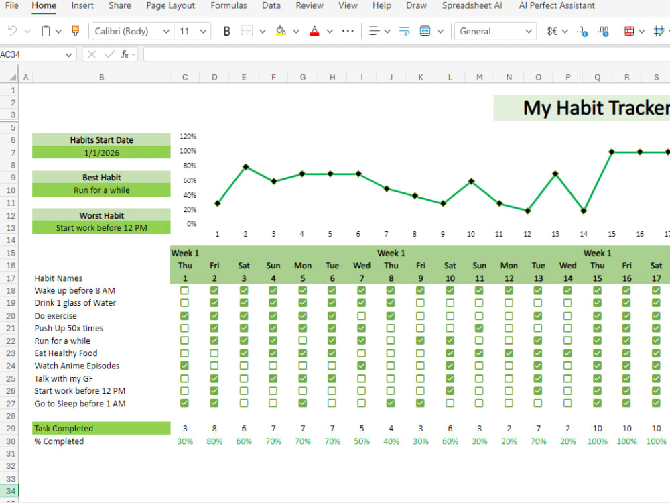
Task: Click the Undo icon
Action: click(x=12, y=31)
